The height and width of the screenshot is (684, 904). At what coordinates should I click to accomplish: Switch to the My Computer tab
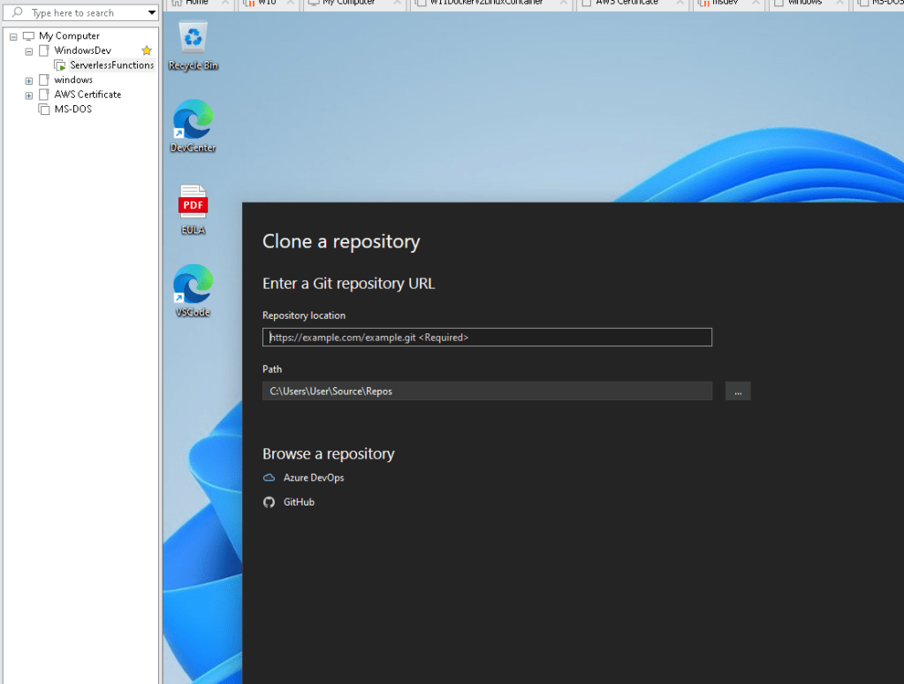tap(349, 3)
